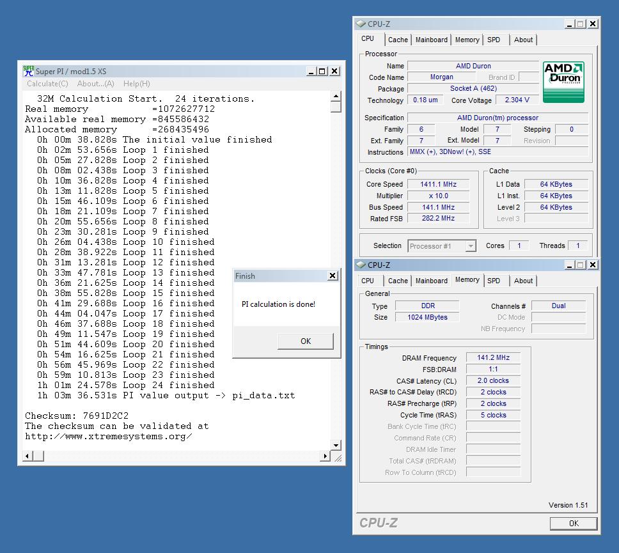Switch to Cache tab in upper CPU-Z window
Viewport: 619px width, 553px height.
(x=398, y=40)
